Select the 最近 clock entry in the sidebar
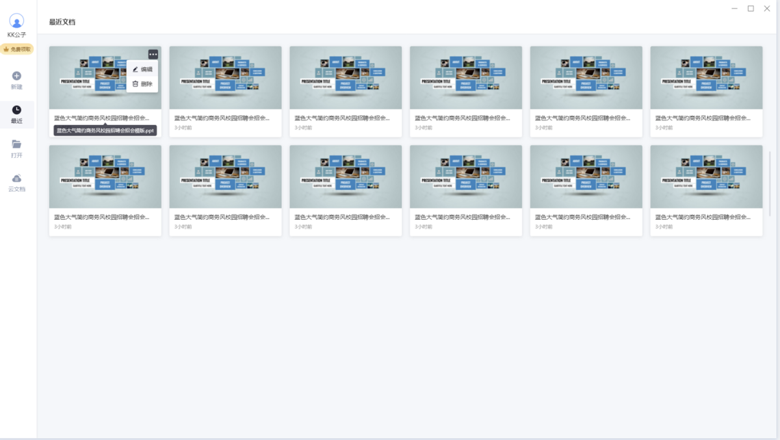 tap(17, 115)
